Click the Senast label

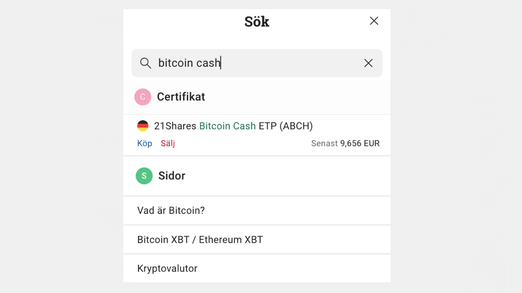click(x=324, y=144)
